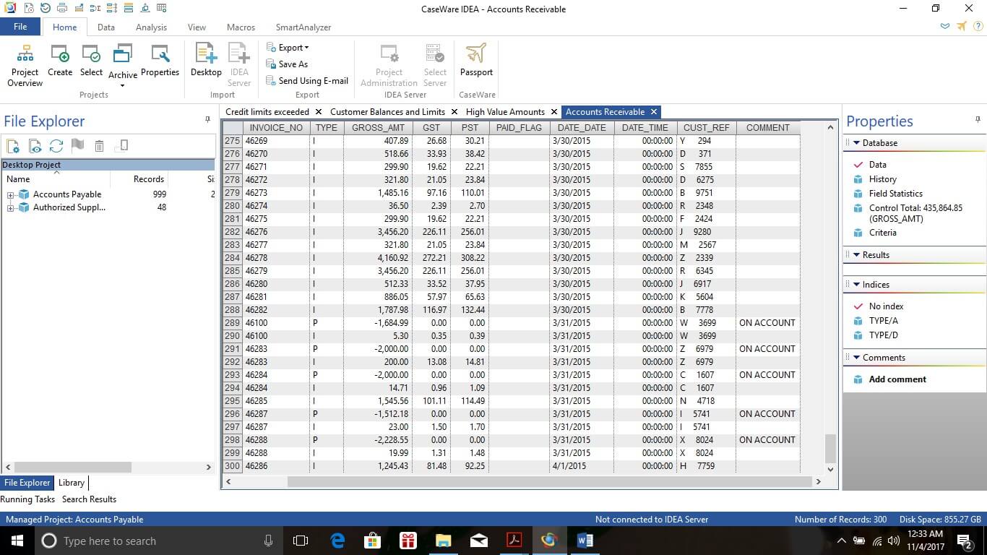
Task: Click the page with gear icon in File Explorer
Action: (x=13, y=146)
